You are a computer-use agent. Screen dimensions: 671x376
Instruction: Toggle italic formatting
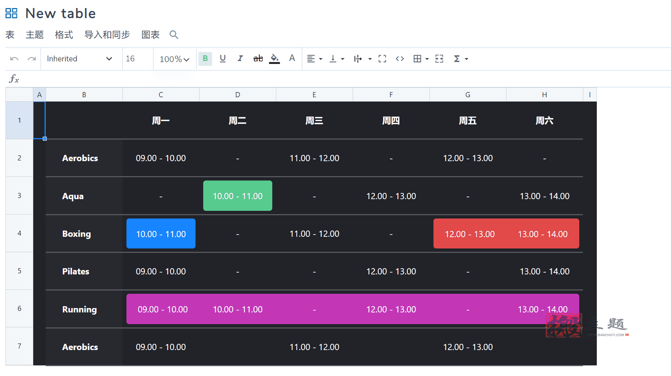coord(240,58)
